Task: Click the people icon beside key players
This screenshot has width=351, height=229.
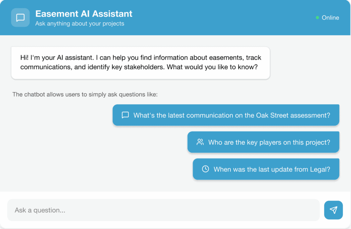Action: [200, 142]
